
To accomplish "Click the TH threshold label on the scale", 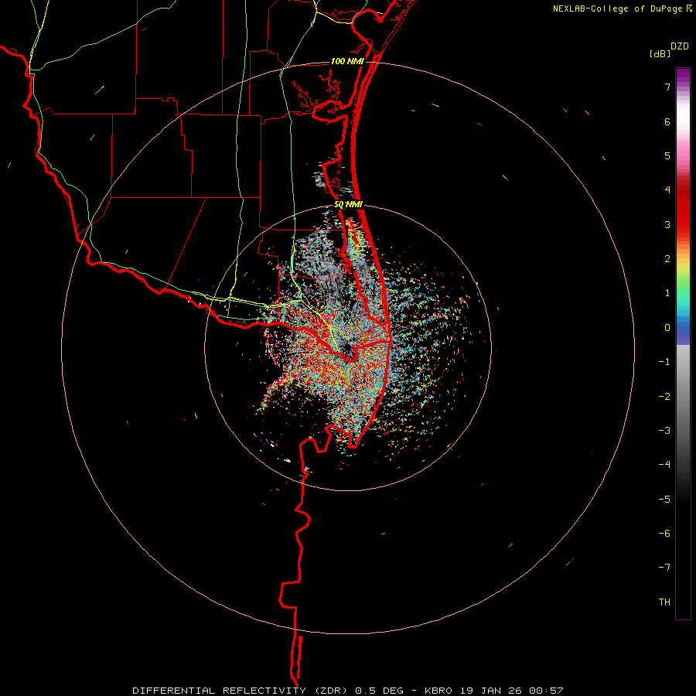I will click(664, 602).
